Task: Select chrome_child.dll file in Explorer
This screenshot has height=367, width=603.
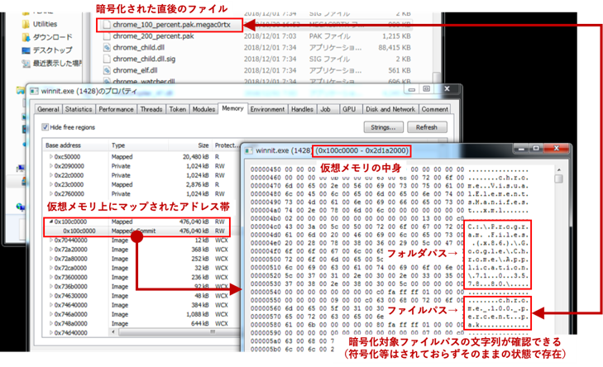Action: click(x=138, y=48)
